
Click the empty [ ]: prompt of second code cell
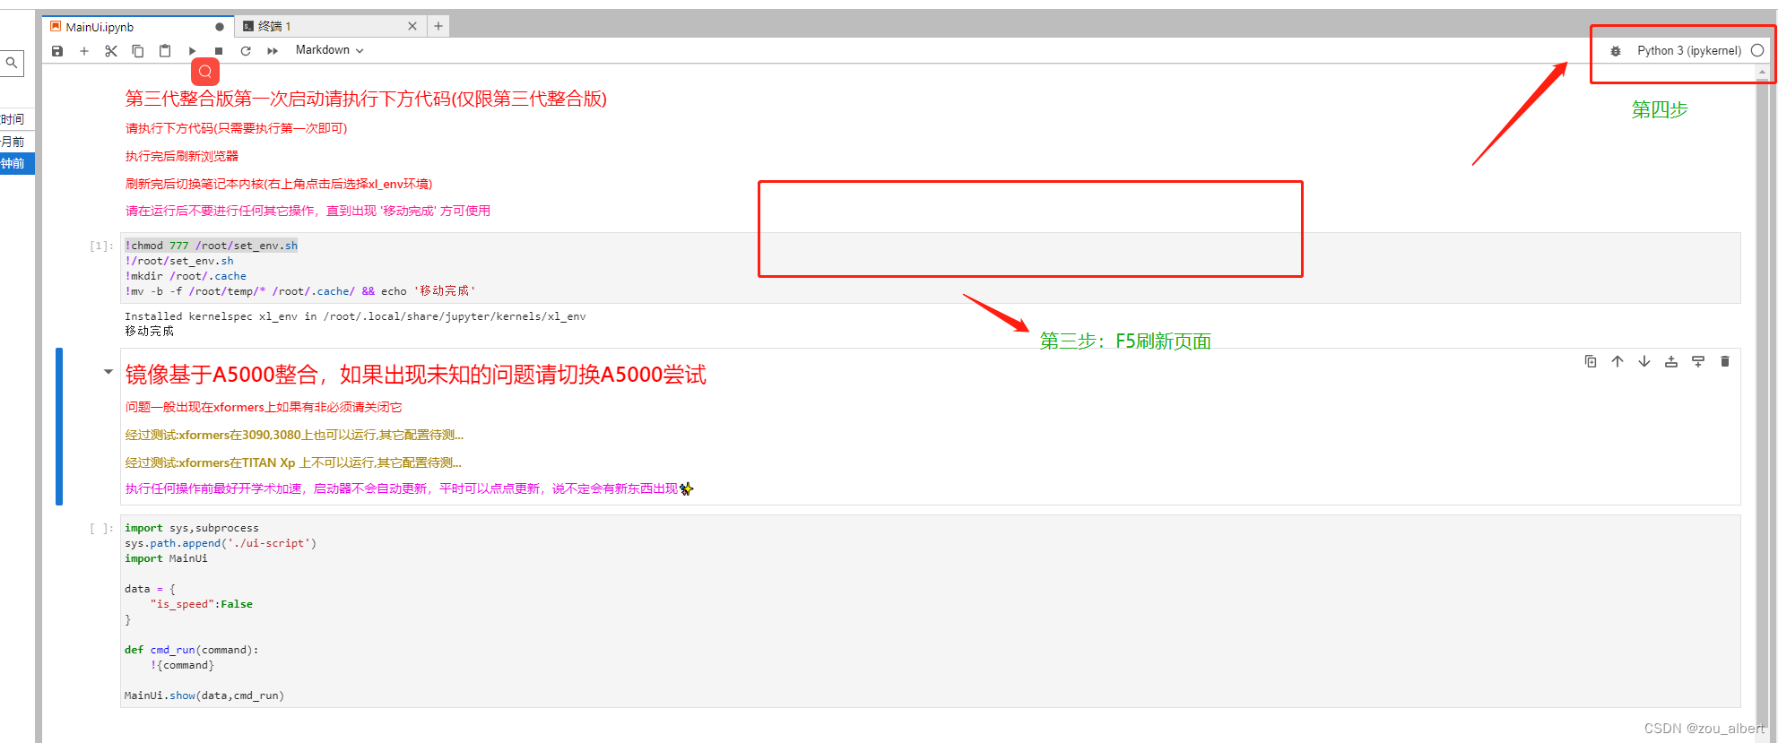click(x=101, y=529)
